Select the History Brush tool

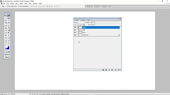pyautogui.click(x=9, y=28)
